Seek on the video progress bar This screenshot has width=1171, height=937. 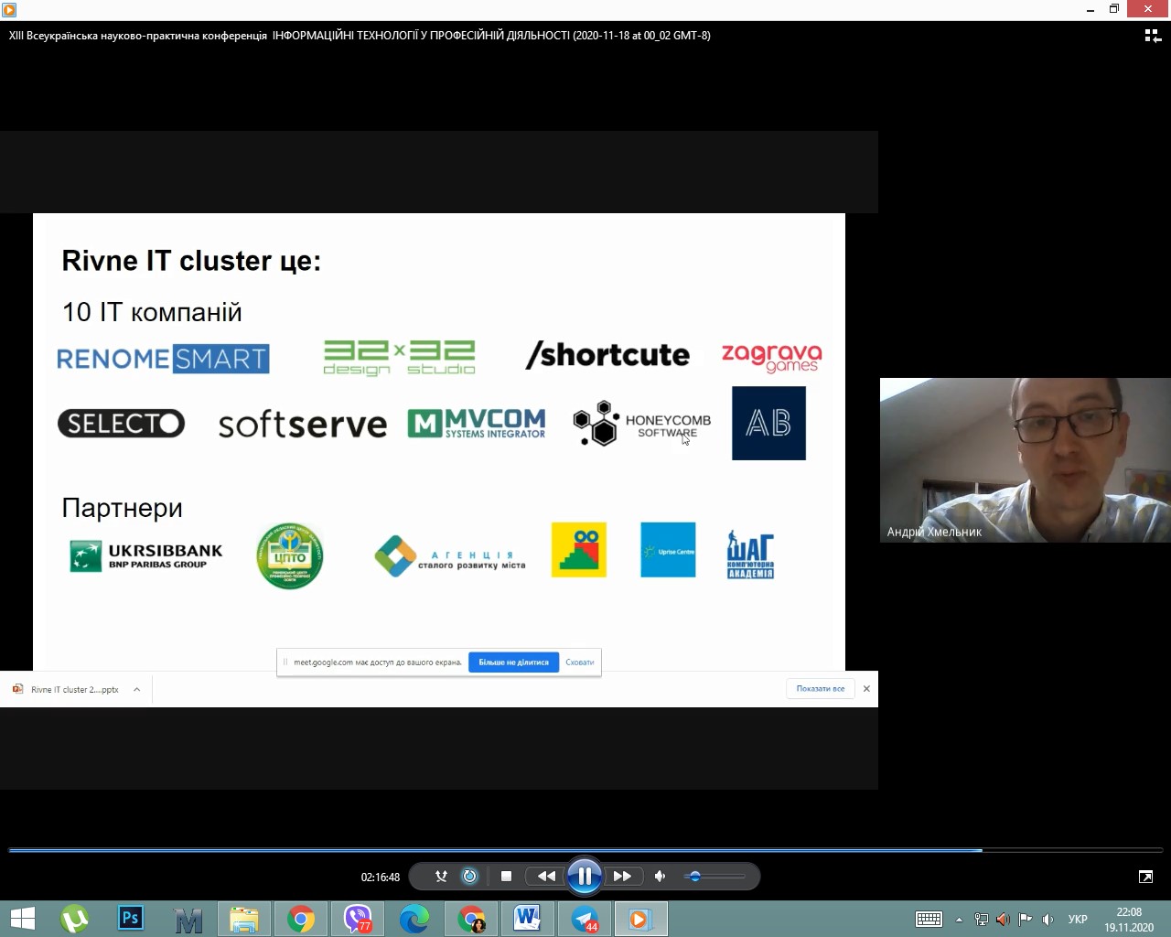pyautogui.click(x=585, y=850)
